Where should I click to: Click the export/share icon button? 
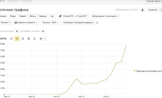143,10
